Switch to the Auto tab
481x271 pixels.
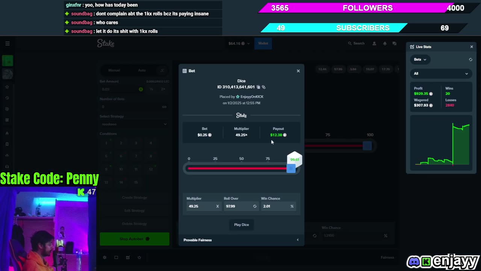point(142,70)
